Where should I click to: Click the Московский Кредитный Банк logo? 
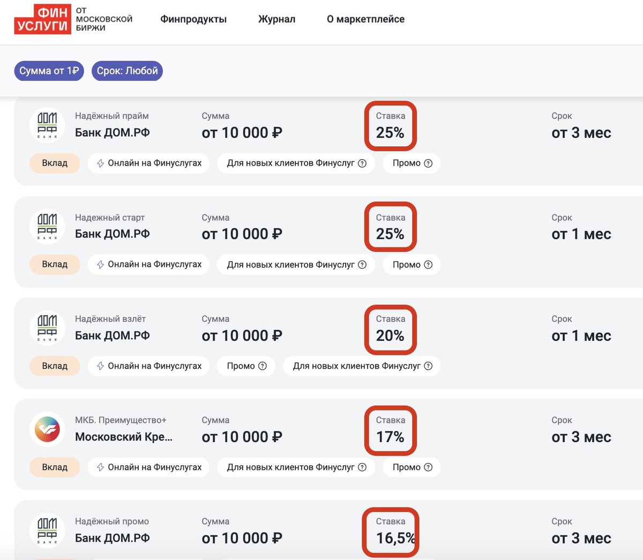click(47, 429)
